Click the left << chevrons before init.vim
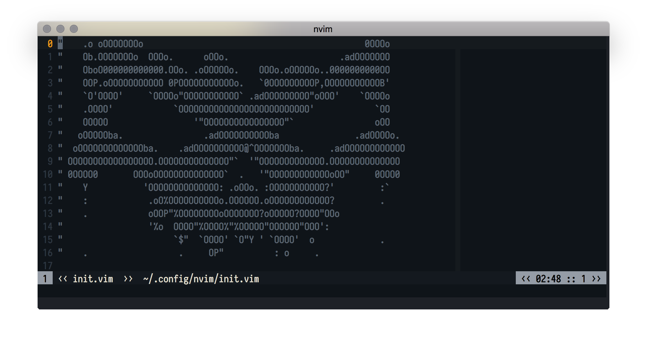 [x=63, y=279]
